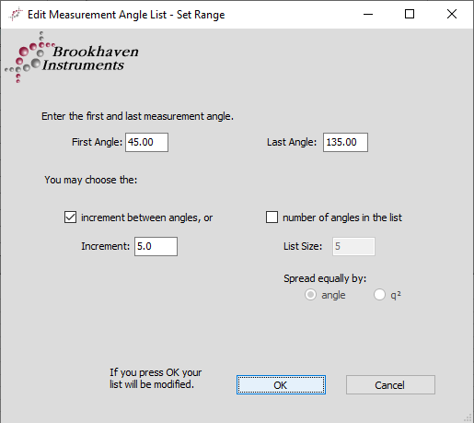Select the angle radio button

(x=310, y=295)
